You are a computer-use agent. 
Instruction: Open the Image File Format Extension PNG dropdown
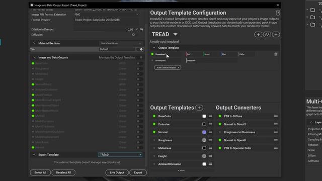pos(106,15)
